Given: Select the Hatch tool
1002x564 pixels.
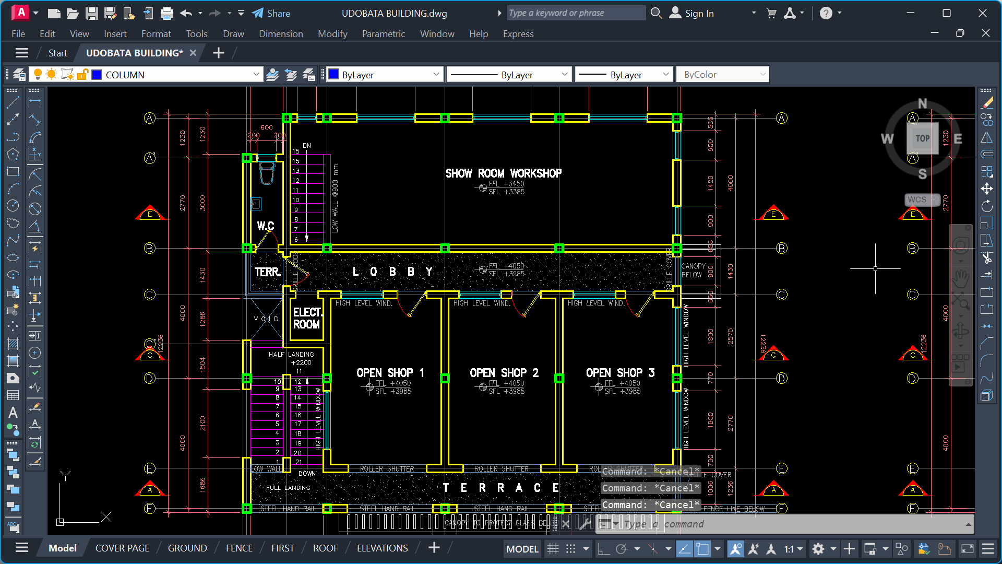Looking at the screenshot, I should pos(14,343).
